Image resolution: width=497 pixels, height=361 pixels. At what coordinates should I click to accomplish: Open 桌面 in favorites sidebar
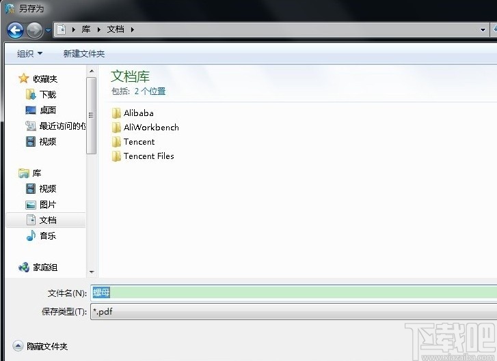pos(48,110)
